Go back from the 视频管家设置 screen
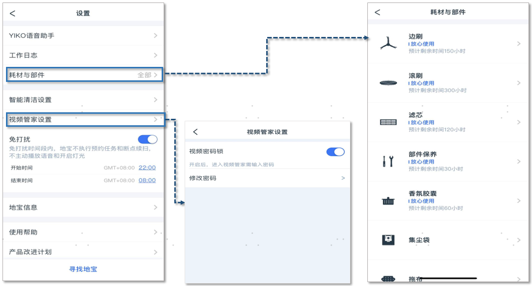 [195, 132]
